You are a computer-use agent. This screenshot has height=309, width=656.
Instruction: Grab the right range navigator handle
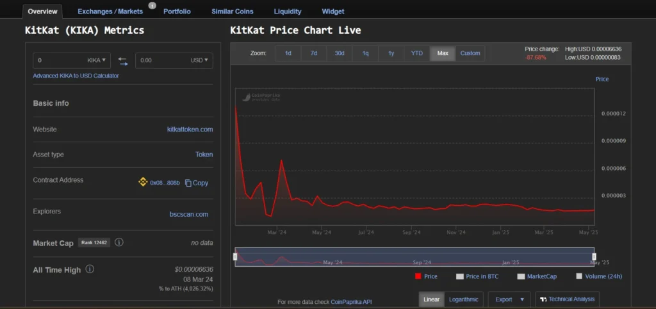(x=594, y=256)
